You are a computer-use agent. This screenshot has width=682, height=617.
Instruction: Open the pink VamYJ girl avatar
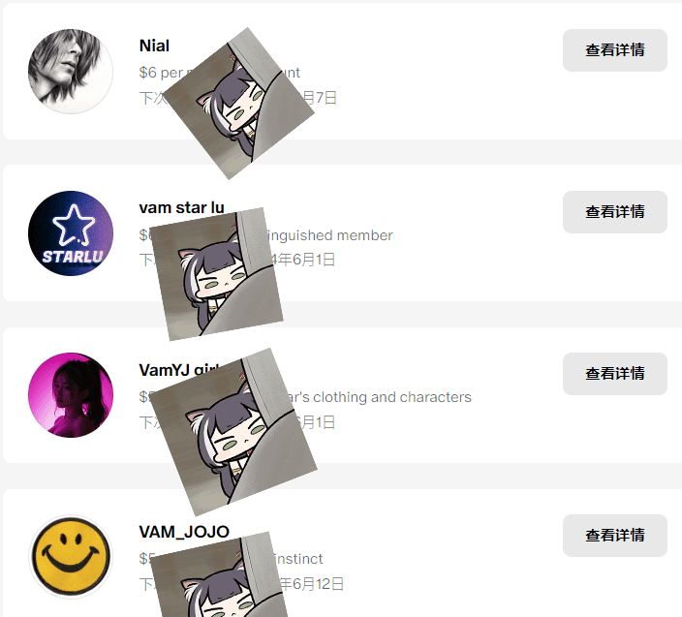pos(71,395)
